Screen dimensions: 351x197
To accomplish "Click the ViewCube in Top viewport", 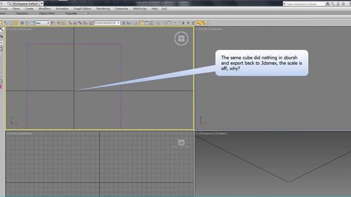I will pyautogui.click(x=182, y=38).
